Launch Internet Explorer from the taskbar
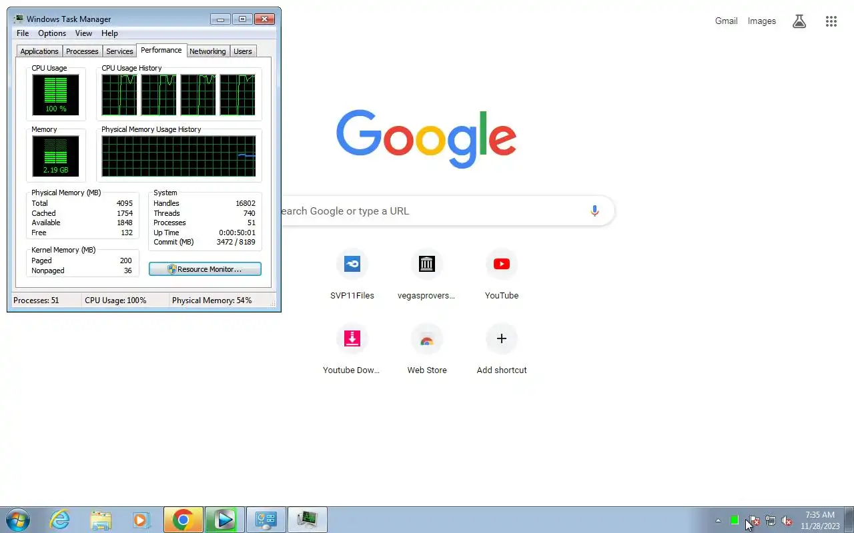The width and height of the screenshot is (854, 533). click(59, 520)
